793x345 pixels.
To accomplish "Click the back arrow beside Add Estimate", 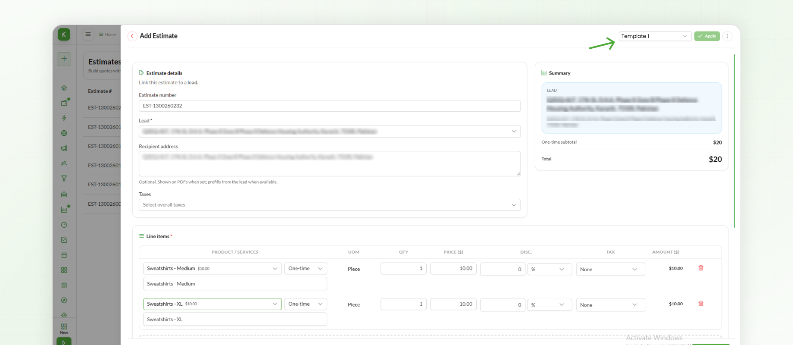I will tap(132, 36).
